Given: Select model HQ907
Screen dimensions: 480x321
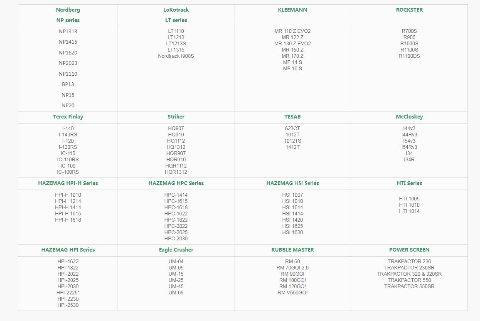Looking at the screenshot, I should 176,128.
